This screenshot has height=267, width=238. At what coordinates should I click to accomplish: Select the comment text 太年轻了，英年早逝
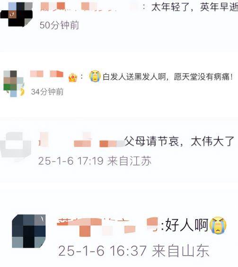(x=194, y=7)
